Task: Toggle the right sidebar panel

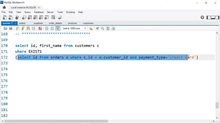Action: point(217,18)
